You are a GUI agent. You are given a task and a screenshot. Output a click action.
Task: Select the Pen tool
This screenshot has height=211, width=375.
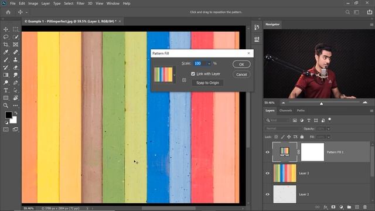coord(16,83)
